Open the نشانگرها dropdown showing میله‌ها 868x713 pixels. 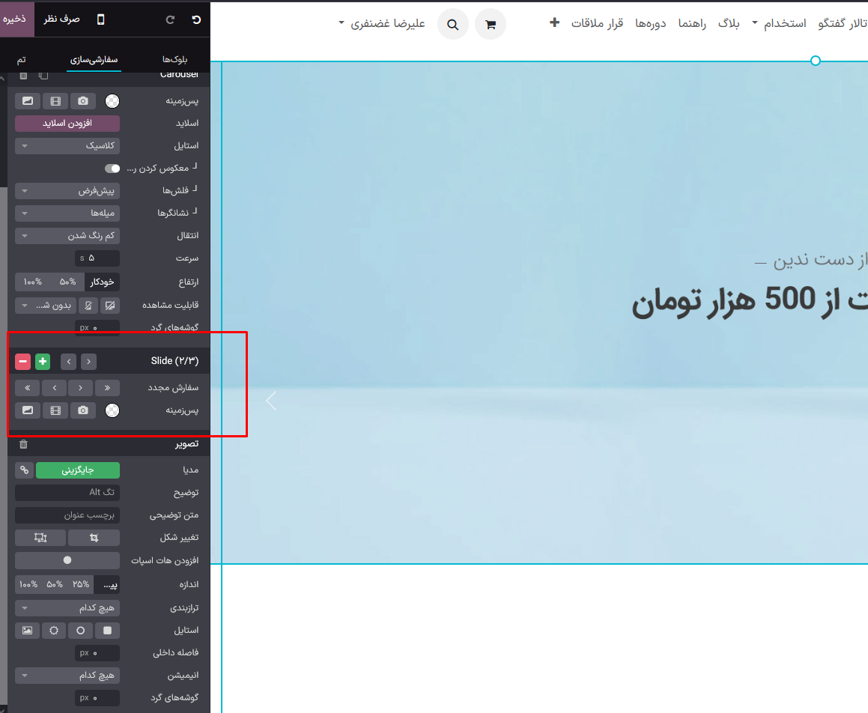point(67,213)
